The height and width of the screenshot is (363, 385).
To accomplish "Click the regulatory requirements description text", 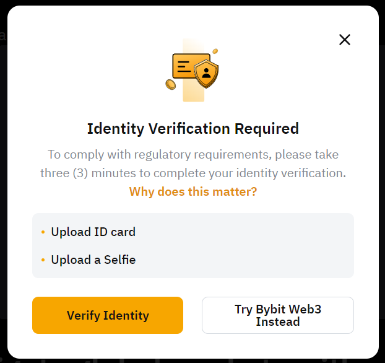I will click(193, 154).
